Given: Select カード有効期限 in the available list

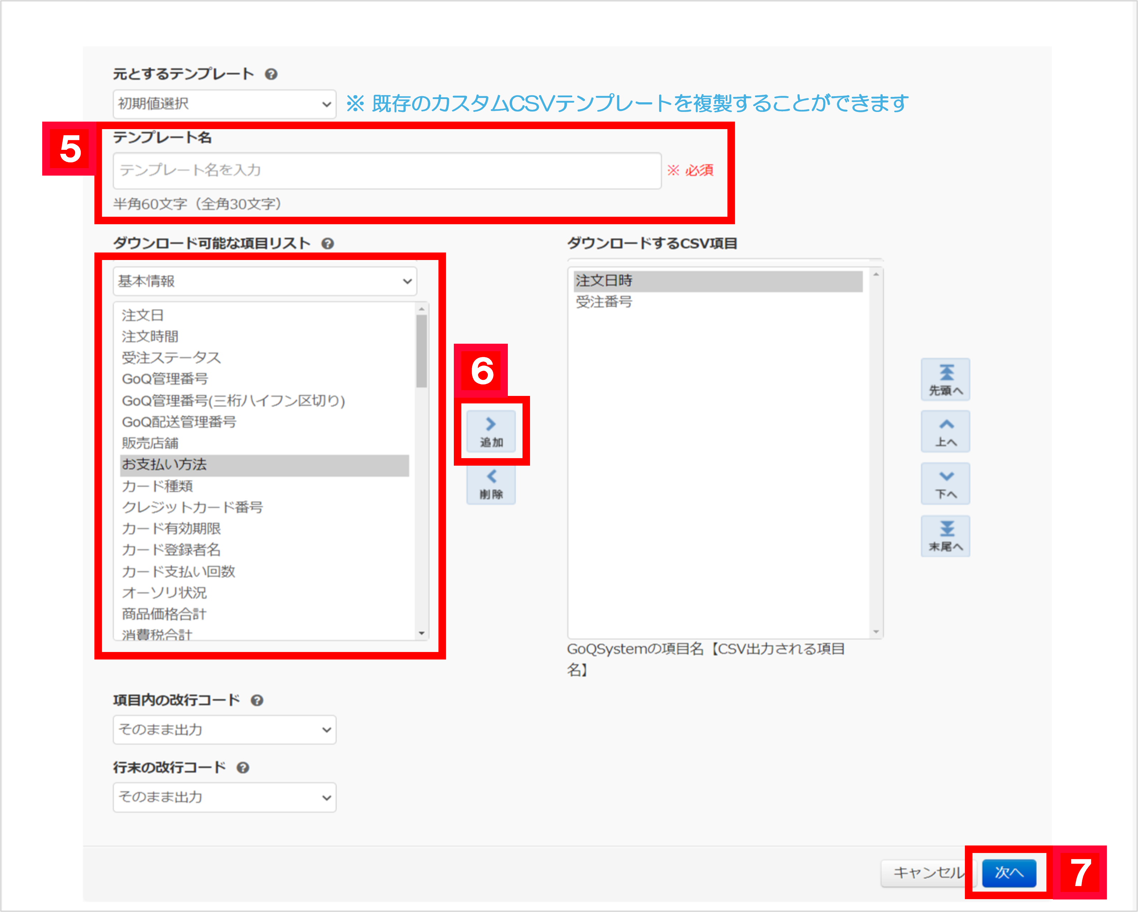Looking at the screenshot, I should (264, 528).
